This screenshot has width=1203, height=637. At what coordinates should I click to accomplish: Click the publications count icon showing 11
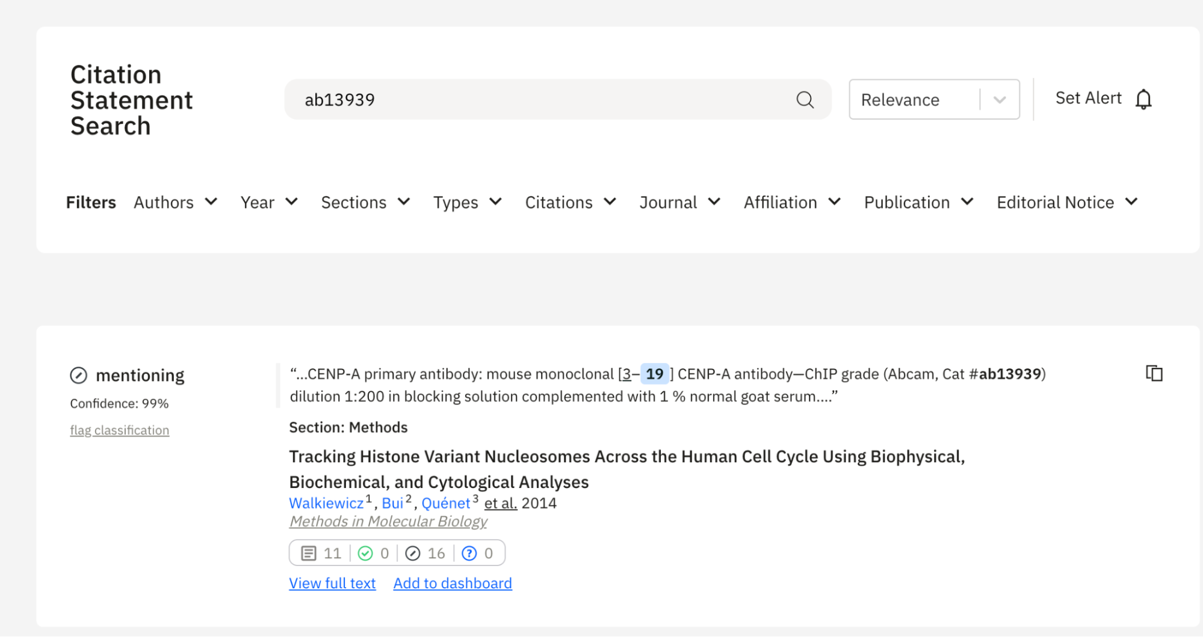click(309, 553)
